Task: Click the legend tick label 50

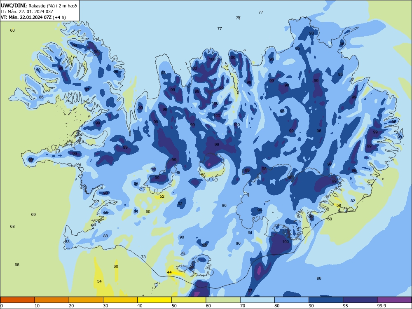Action: coord(174,306)
